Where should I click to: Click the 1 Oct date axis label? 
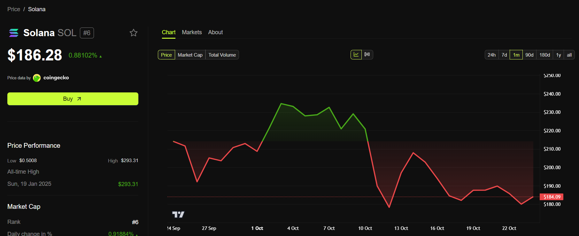click(257, 228)
